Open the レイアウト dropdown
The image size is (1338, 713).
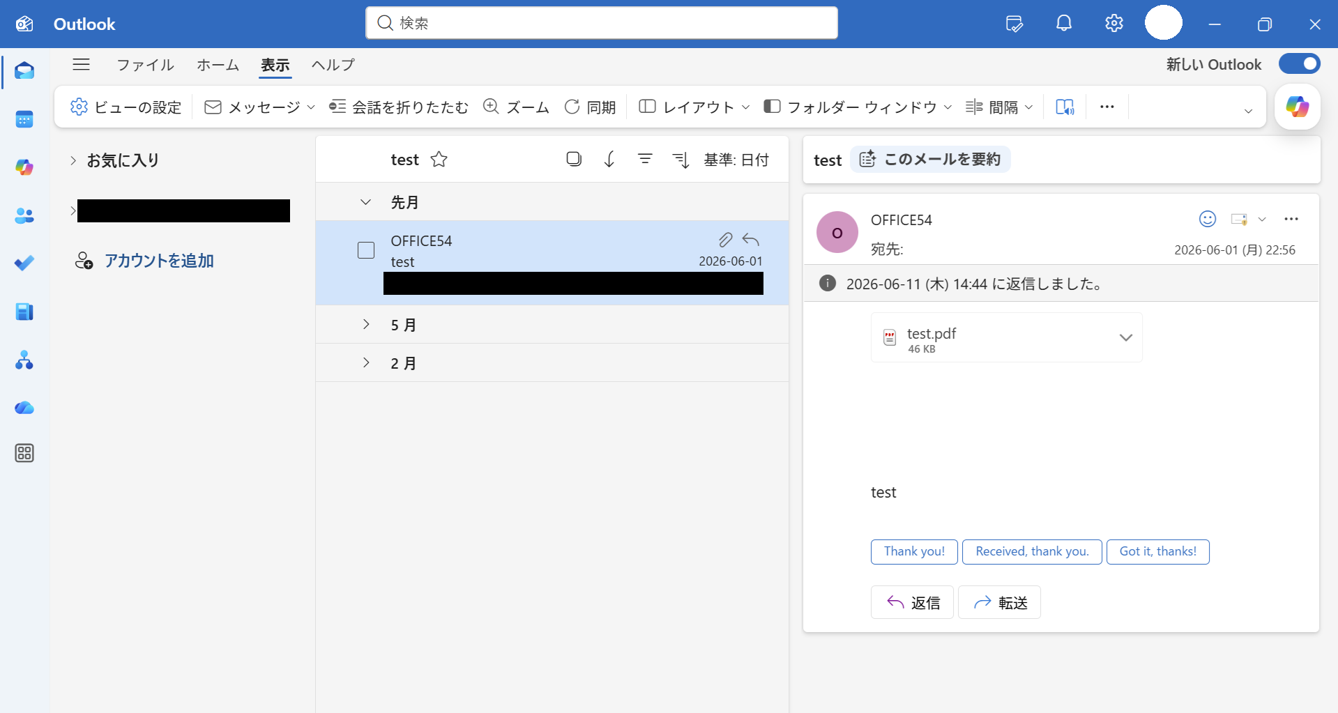pos(694,107)
